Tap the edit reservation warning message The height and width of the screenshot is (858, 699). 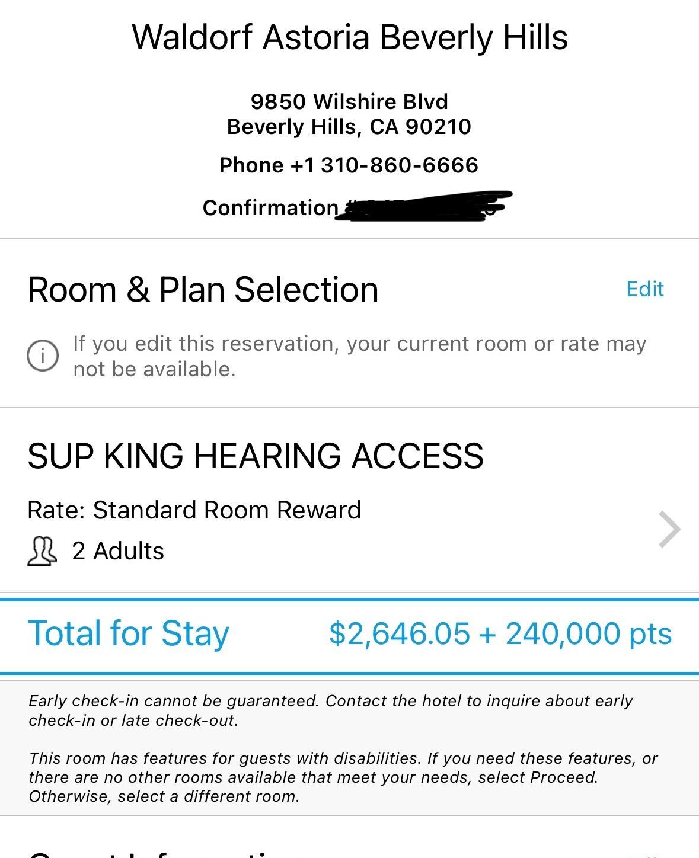(359, 356)
